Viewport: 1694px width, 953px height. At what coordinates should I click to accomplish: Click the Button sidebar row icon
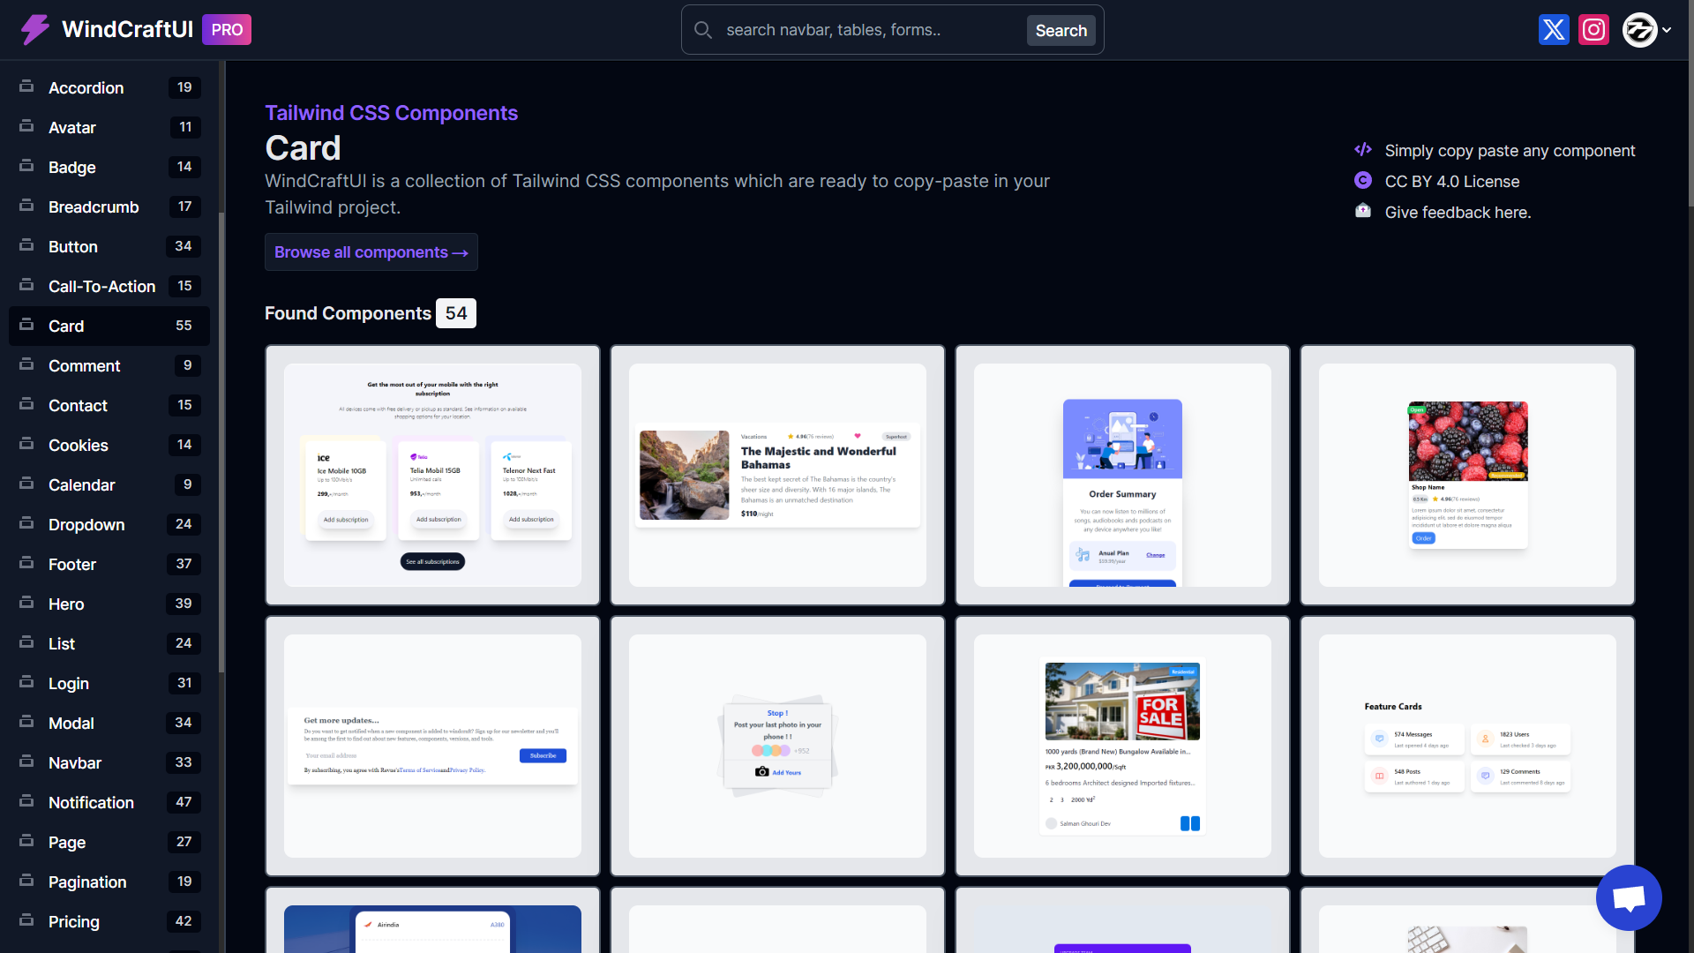click(26, 245)
